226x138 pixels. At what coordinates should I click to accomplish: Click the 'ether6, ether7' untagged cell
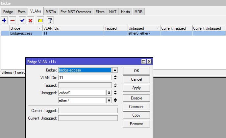(x=144, y=33)
